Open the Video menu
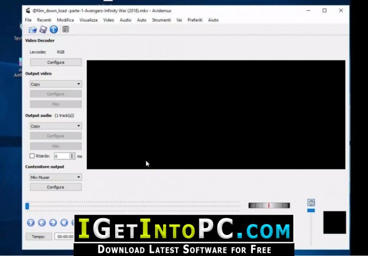The image size is (368, 256). [x=109, y=20]
